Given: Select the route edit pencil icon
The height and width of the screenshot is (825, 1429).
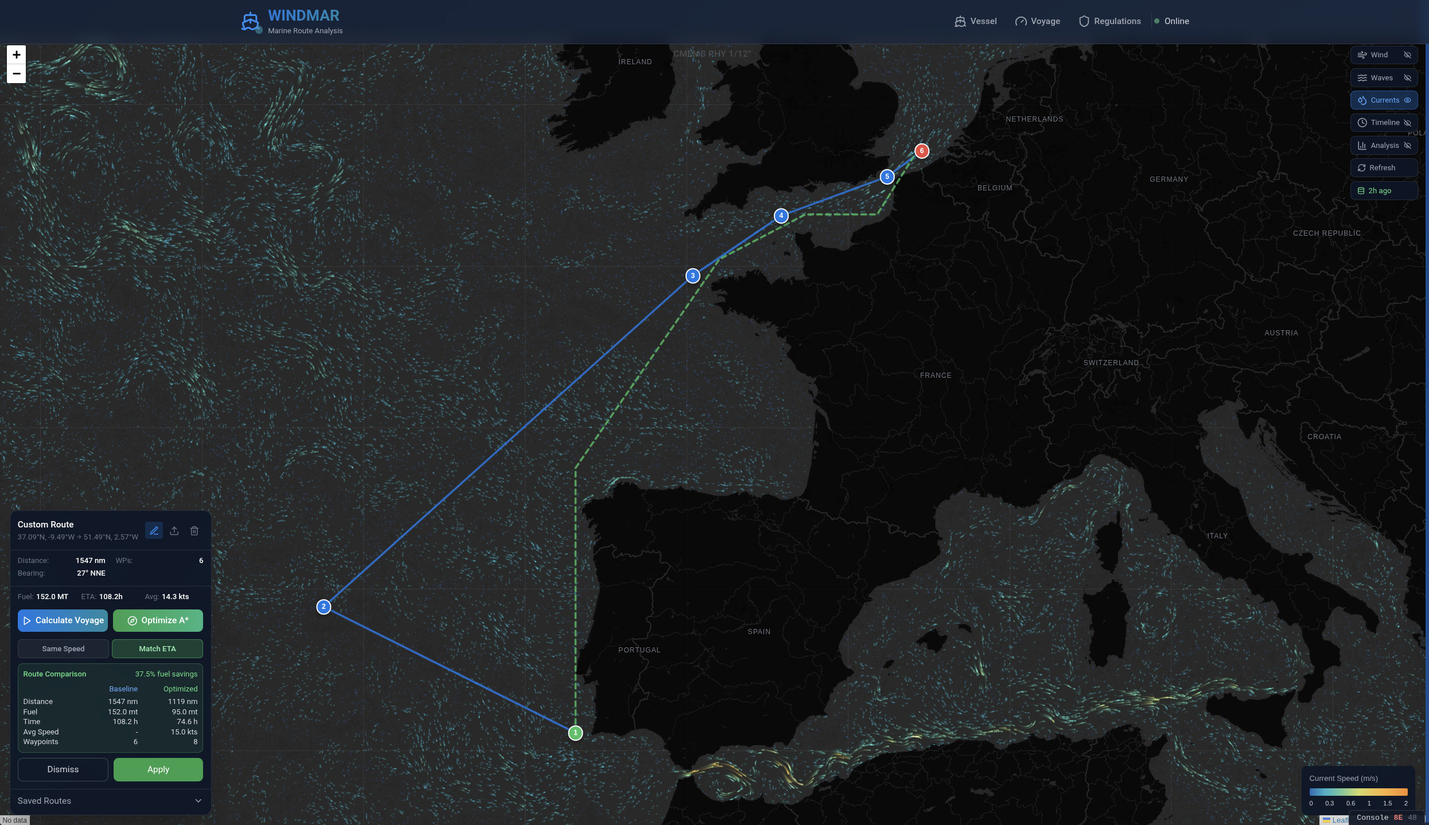Looking at the screenshot, I should coord(154,530).
